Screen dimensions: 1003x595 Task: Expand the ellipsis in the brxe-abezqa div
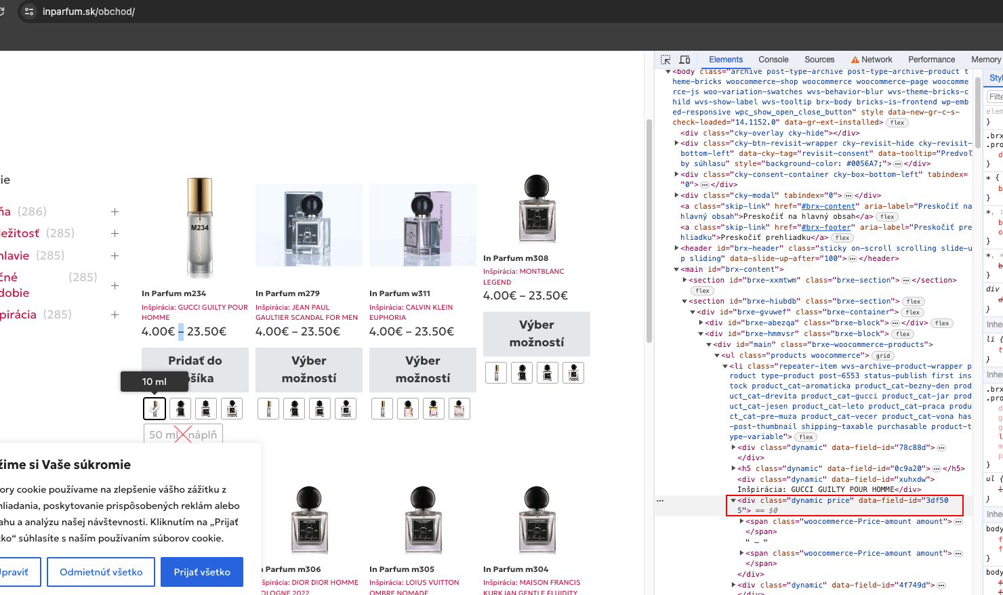895,323
